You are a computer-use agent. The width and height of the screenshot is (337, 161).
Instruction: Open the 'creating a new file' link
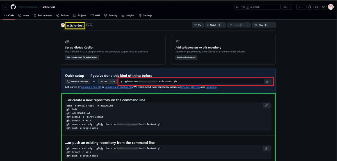coord(91,87)
